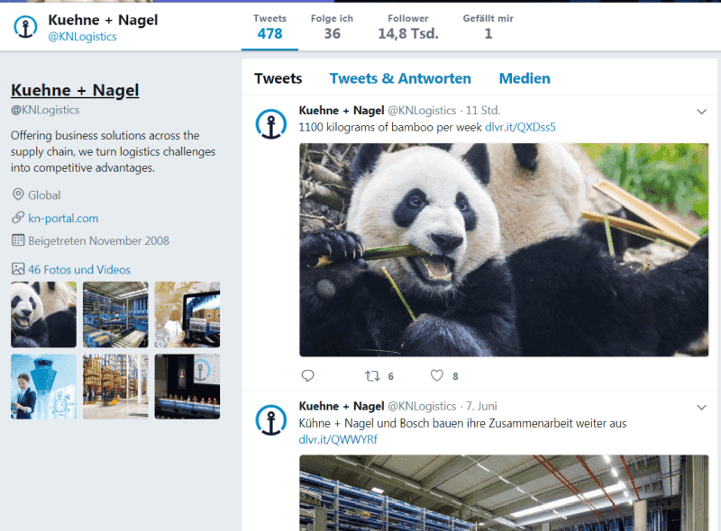721x531 pixels.
Task: Follow the dlvr.it/QXDss5 link
Action: point(520,127)
